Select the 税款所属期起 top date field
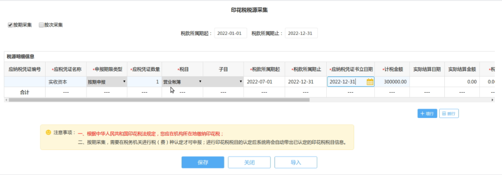 click(x=231, y=33)
